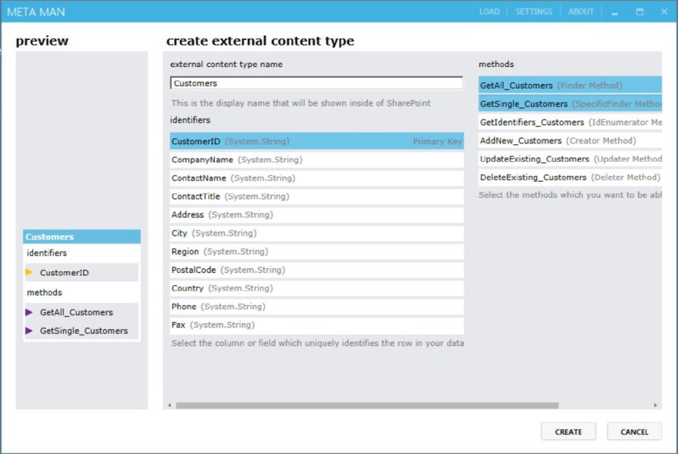Select the Customers node in the preview panel
Image resolution: width=678 pixels, height=454 pixels.
[x=81, y=236]
